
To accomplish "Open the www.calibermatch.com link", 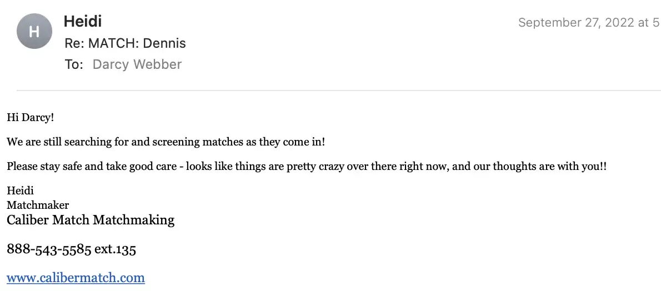I will (76, 278).
